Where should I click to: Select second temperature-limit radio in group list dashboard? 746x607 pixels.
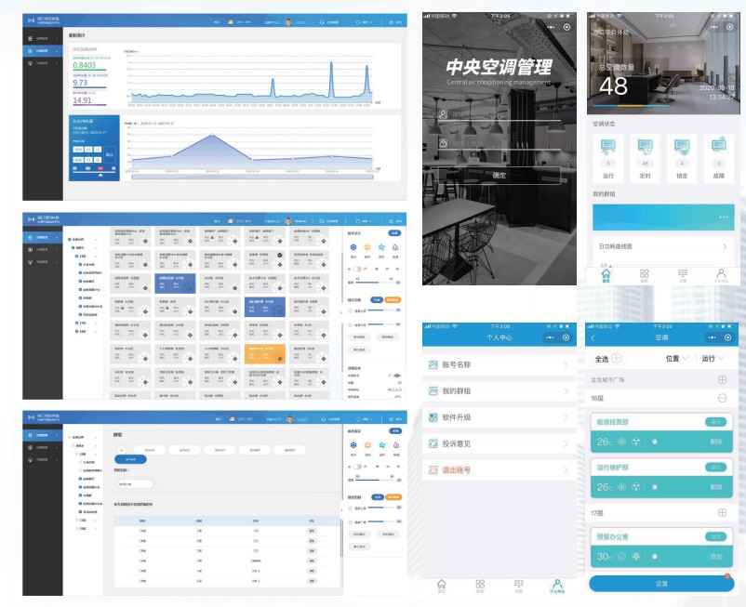pyautogui.click(x=351, y=521)
